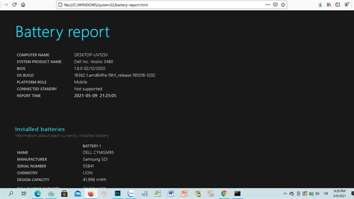Open Command Prompt window from taskbar

(237, 193)
